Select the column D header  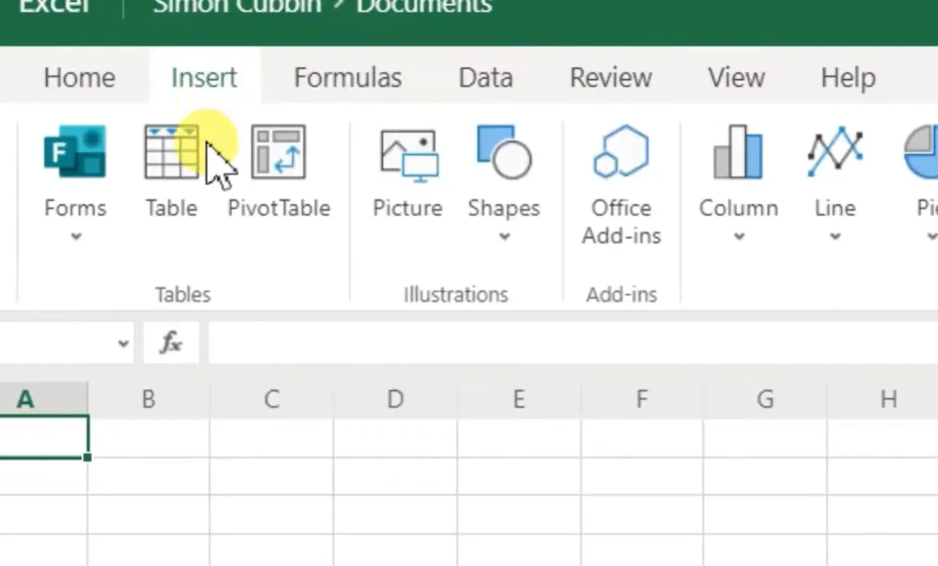tap(394, 399)
